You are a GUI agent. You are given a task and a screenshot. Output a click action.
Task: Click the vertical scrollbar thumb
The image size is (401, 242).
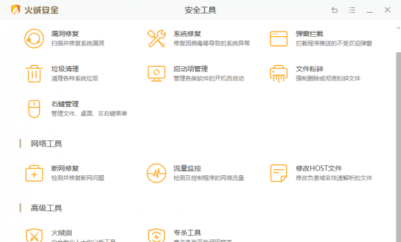pos(398,147)
